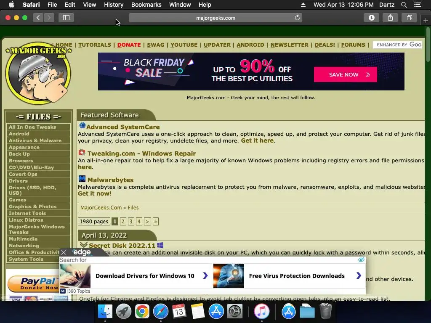Open the TUTORIALS nav link
This screenshot has height=323, width=431.
point(95,45)
